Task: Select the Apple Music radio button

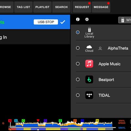Action: (78, 64)
